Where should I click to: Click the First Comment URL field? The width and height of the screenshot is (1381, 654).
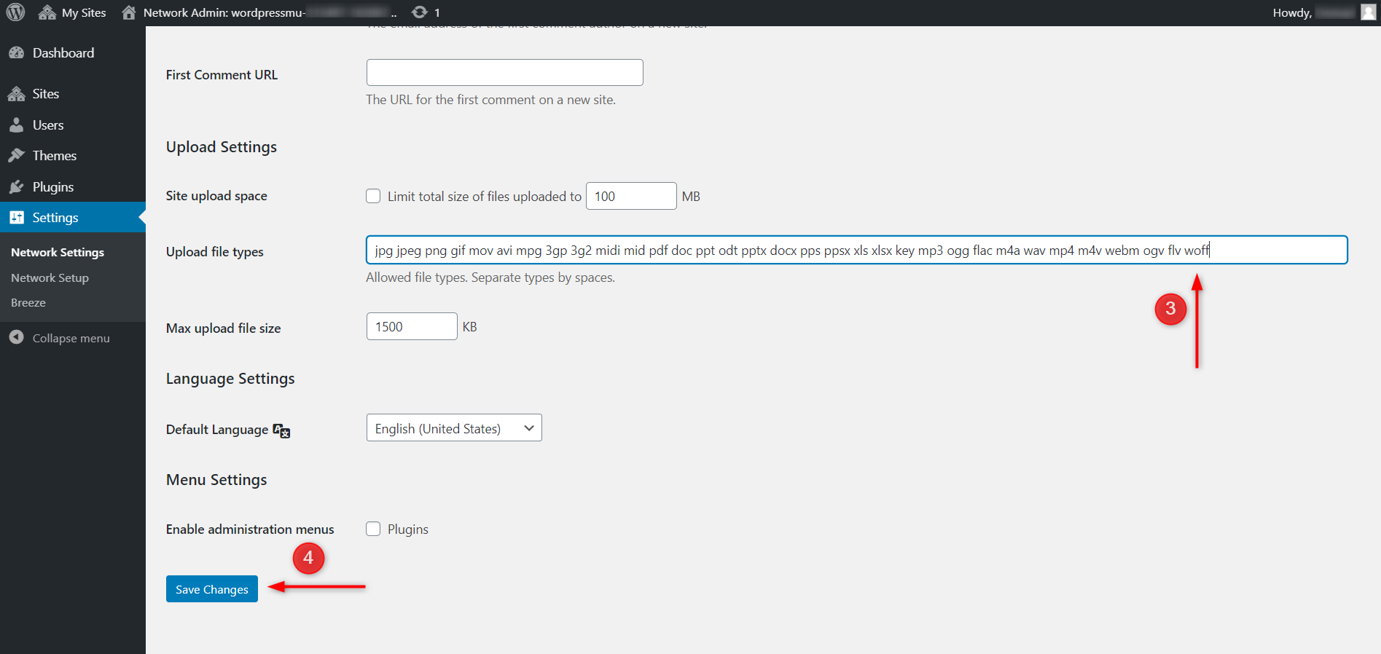(x=504, y=73)
